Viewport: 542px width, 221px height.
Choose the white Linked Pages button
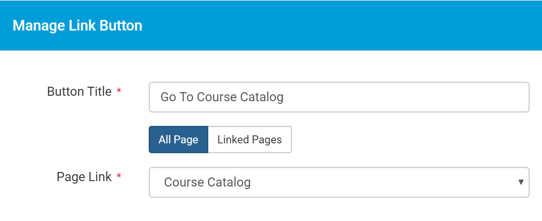click(250, 140)
